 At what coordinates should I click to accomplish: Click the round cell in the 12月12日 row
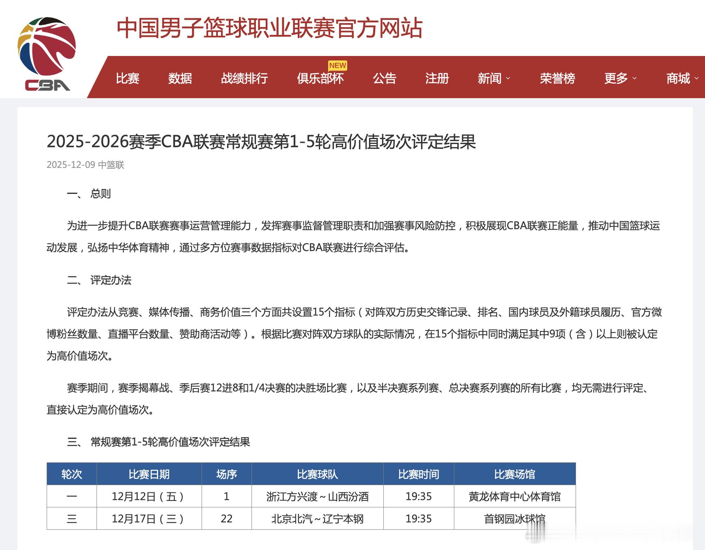point(72,496)
